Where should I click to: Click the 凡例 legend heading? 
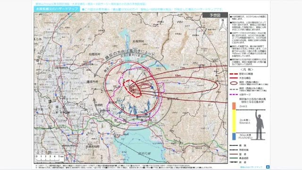click(247, 69)
